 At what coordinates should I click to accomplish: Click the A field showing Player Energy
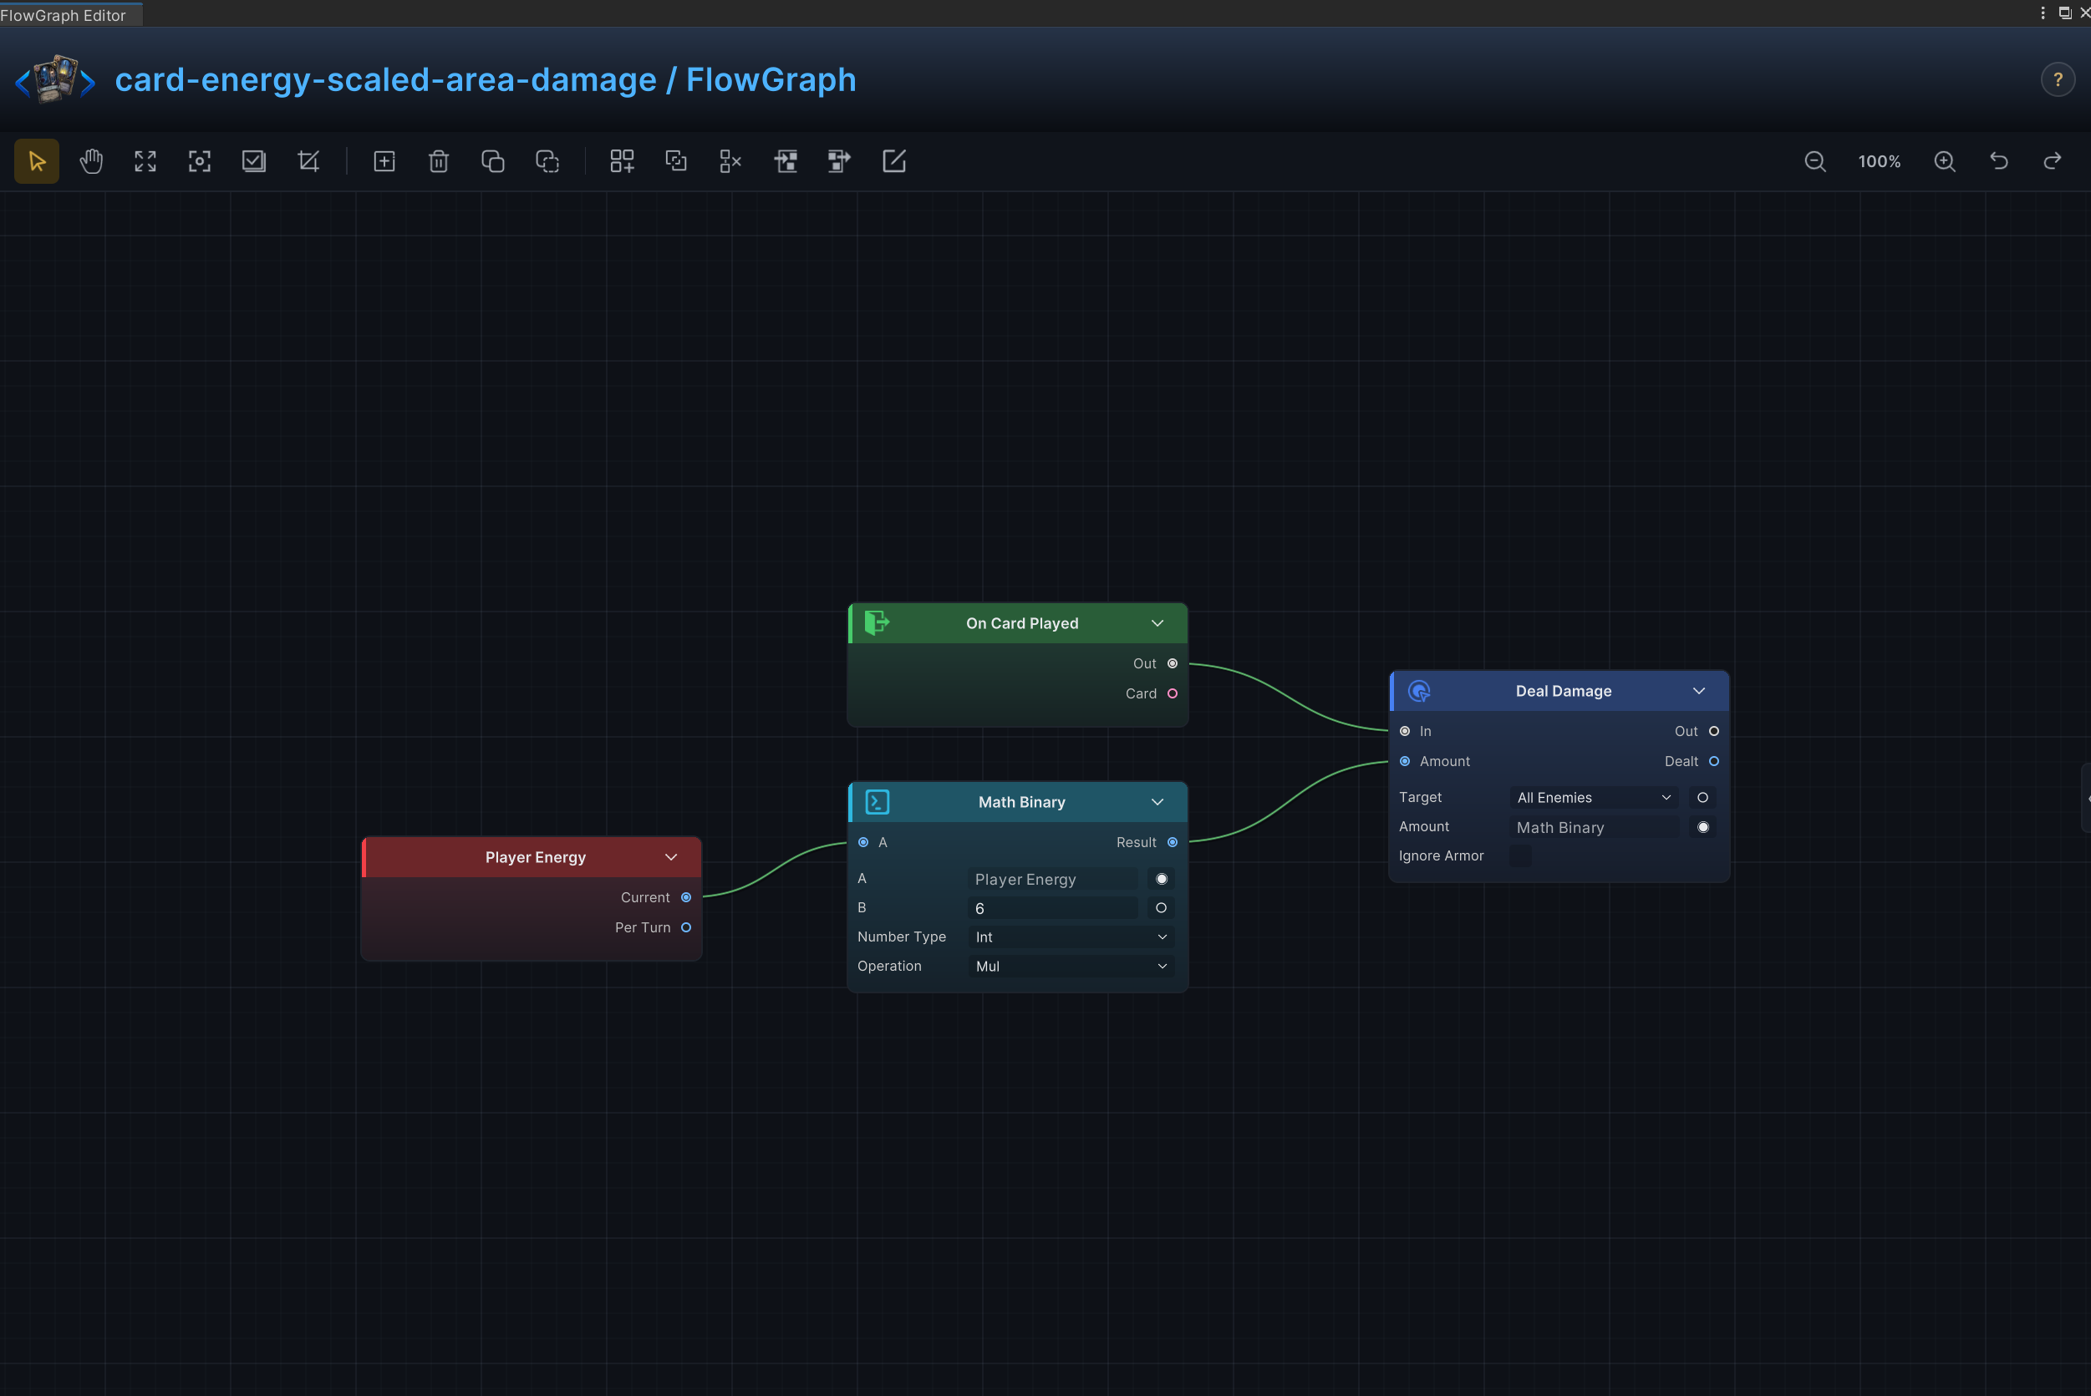click(x=1053, y=879)
